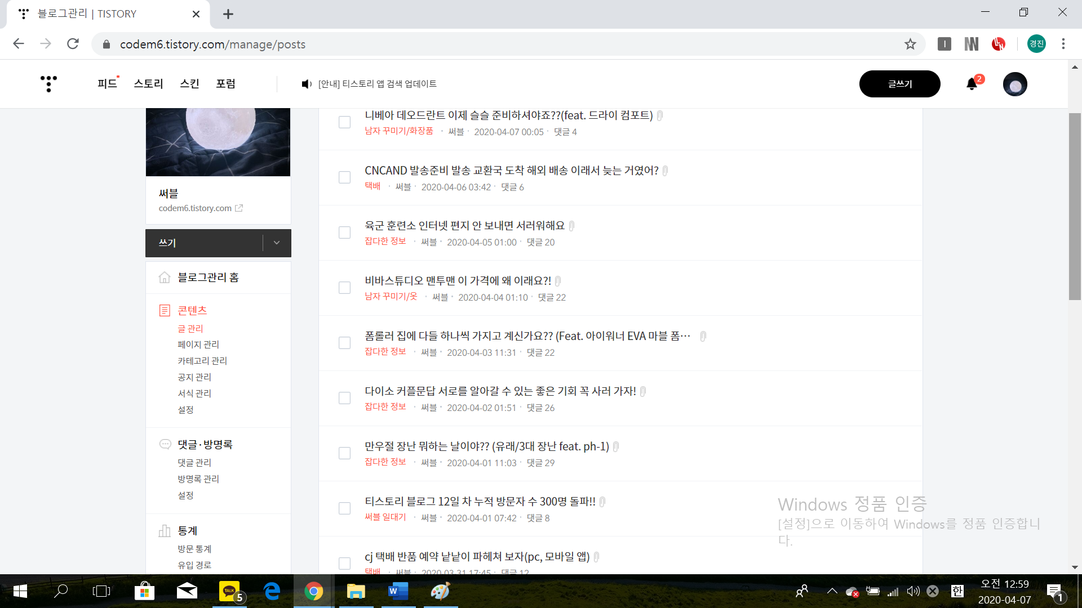Click the announcement speaker icon
The height and width of the screenshot is (608, 1082).
pos(306,84)
